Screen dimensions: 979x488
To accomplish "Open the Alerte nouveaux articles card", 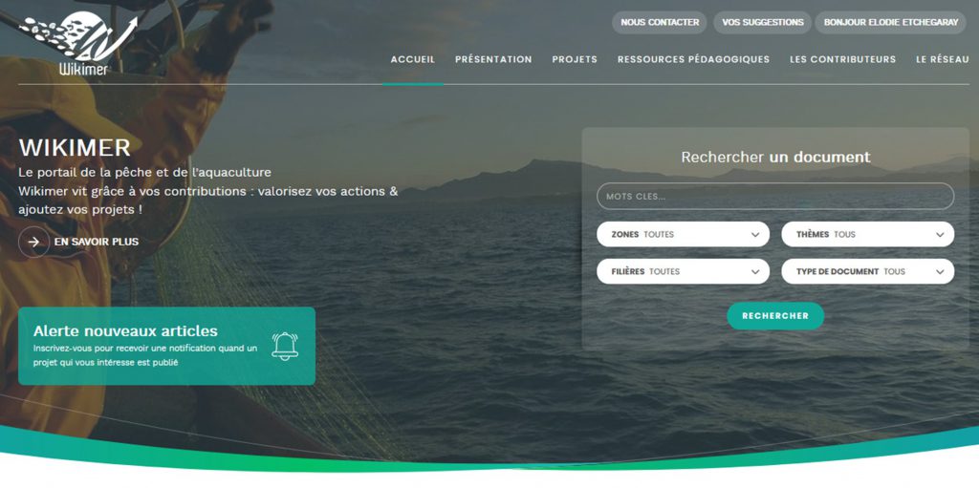I will tap(166, 346).
